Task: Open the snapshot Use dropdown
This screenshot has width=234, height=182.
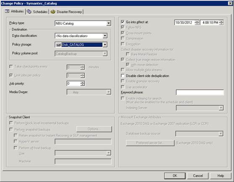Action: coord(109,153)
